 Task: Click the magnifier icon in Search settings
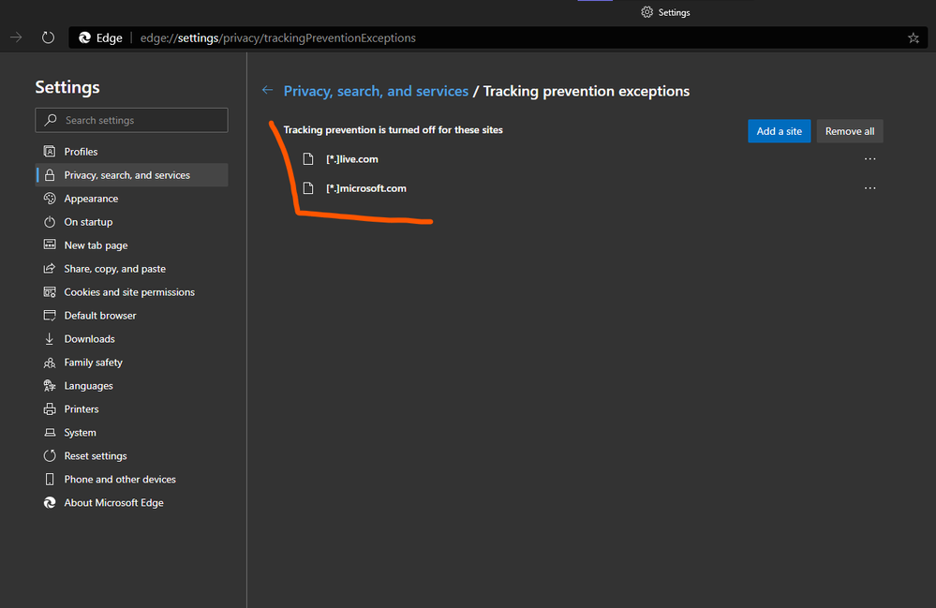(x=51, y=120)
